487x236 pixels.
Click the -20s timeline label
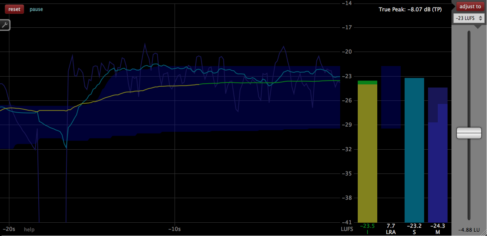click(x=9, y=229)
